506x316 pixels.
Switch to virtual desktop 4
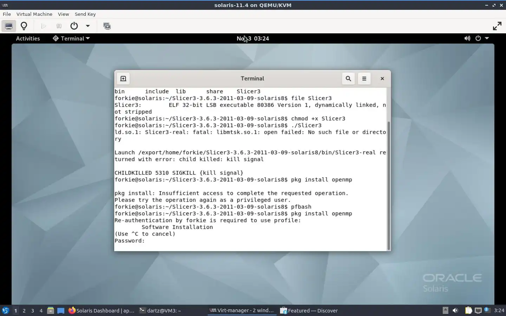(41, 310)
